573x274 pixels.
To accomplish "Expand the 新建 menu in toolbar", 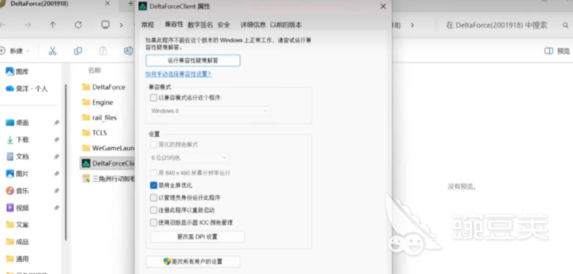I will click(x=16, y=51).
